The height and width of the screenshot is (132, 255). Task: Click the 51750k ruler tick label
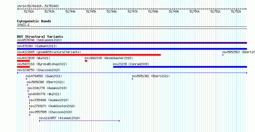(x=195, y=11)
